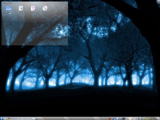Launch Firefox from the panel launcher
Screen dimensions: 160x120
pyautogui.click(x=110, y=118)
